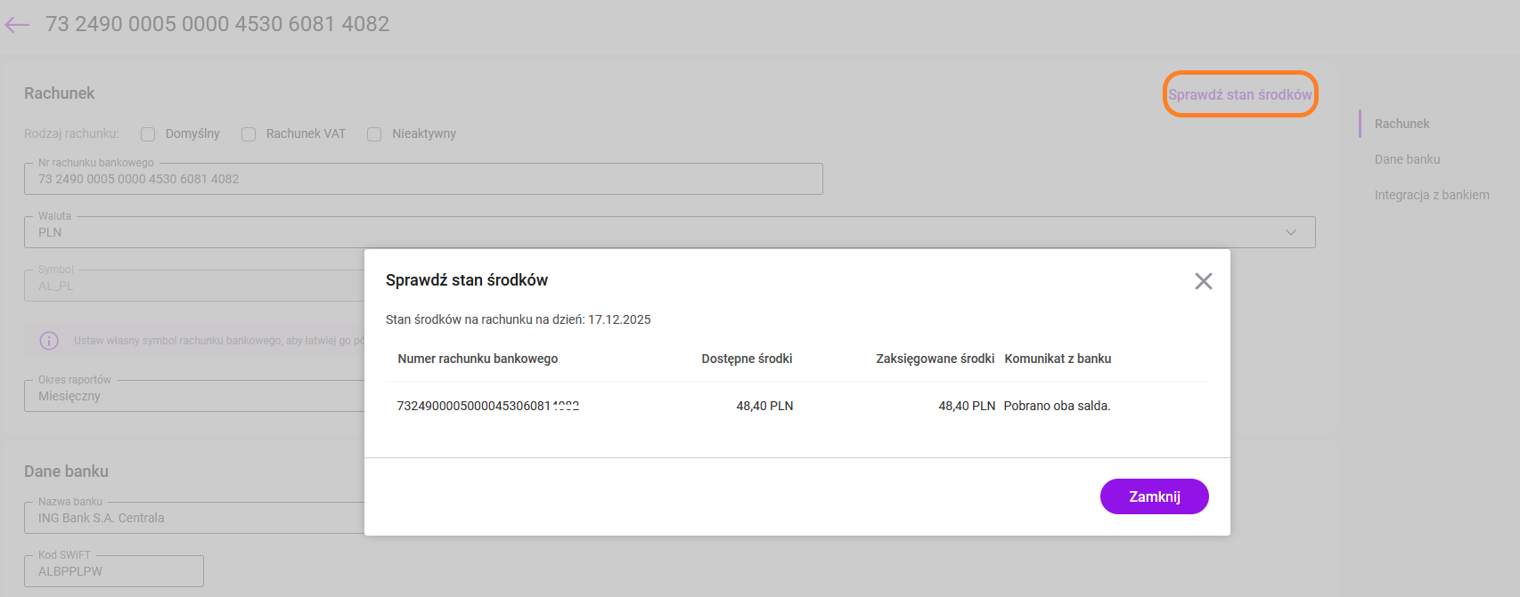Close the dialog with X icon
The width and height of the screenshot is (1520, 597).
[x=1203, y=281]
